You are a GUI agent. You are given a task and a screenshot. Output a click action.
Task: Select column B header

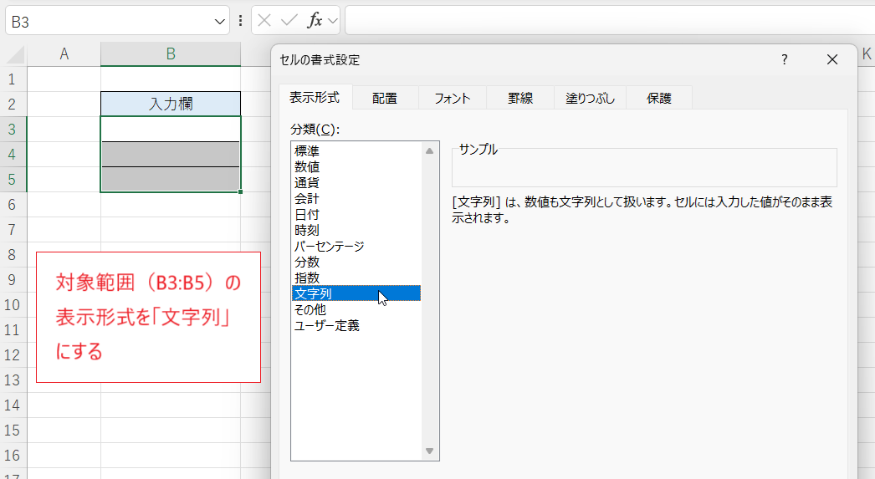pyautogui.click(x=171, y=54)
